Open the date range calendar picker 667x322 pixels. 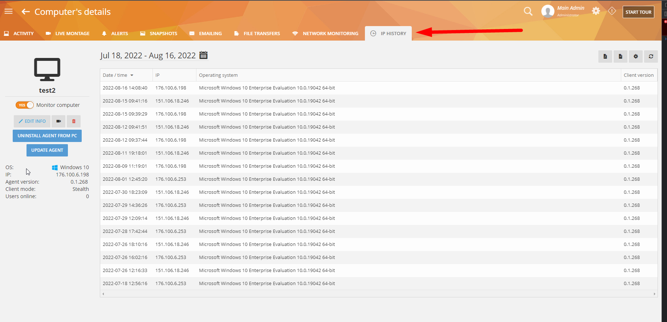204,55
